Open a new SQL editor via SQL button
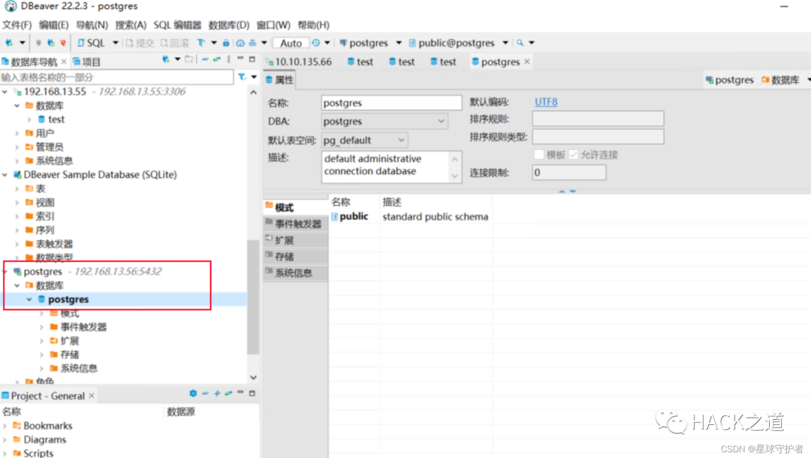Viewport: 811px width, 458px height. coord(91,43)
